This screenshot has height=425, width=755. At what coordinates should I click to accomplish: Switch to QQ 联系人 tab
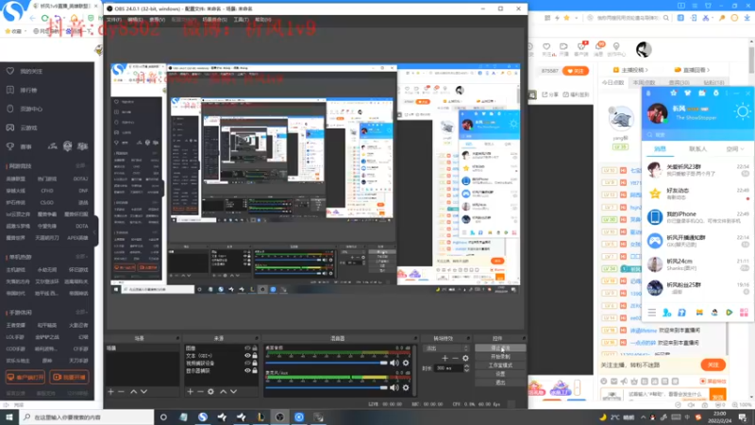(697, 149)
